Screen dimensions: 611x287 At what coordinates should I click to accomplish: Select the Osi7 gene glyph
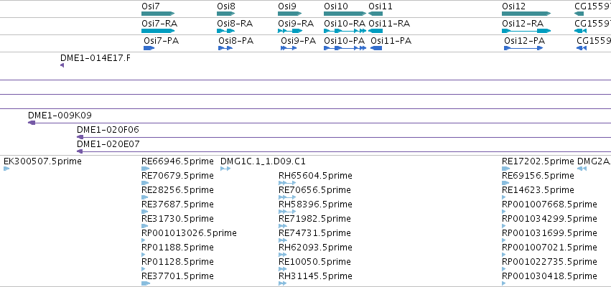pyautogui.click(x=158, y=14)
